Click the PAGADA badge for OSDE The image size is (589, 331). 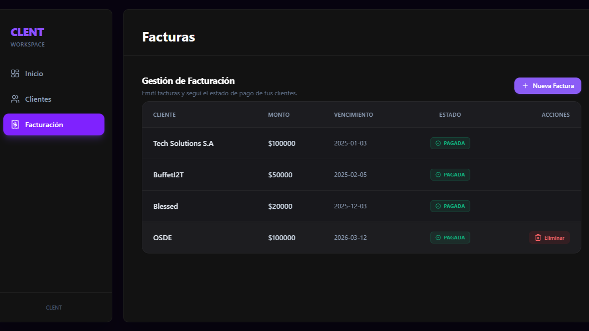pyautogui.click(x=450, y=238)
